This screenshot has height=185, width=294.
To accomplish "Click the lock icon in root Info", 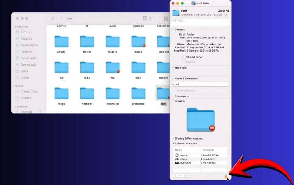I will 226,177.
